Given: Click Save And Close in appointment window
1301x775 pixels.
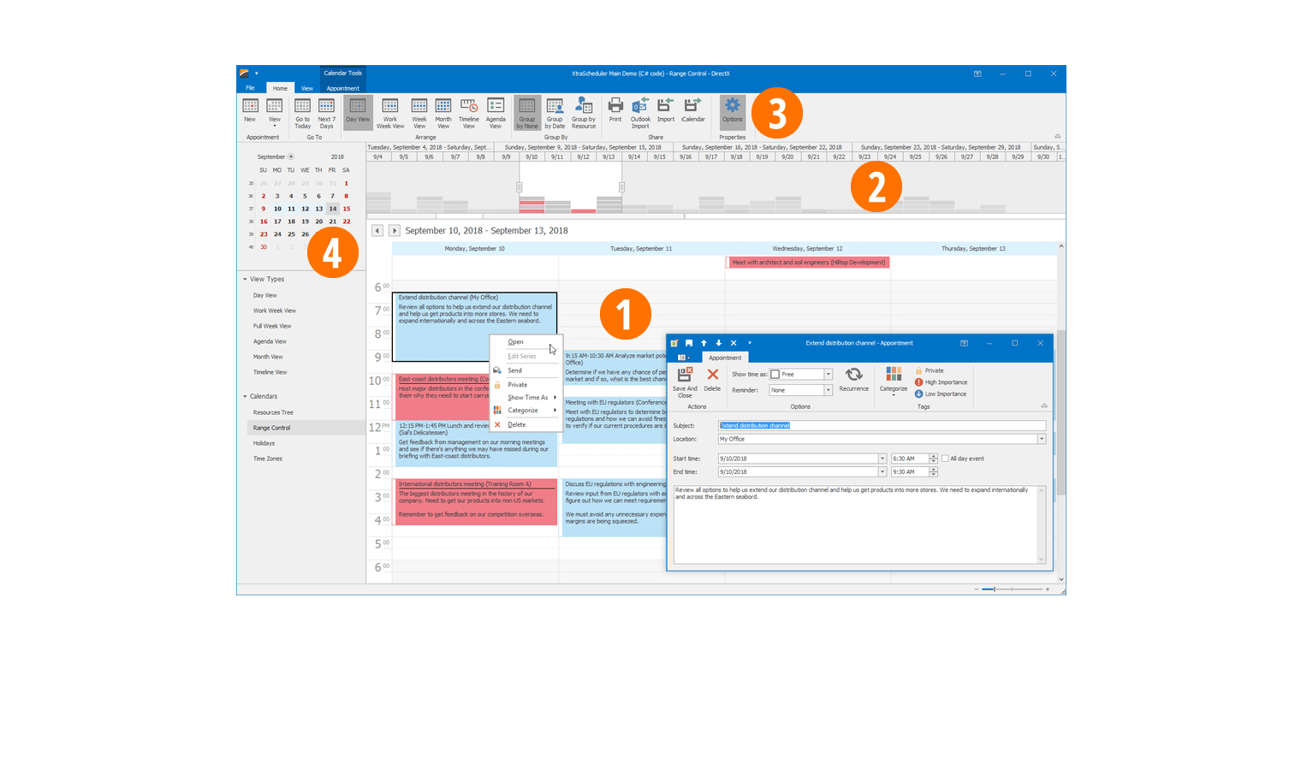Looking at the screenshot, I should [685, 382].
